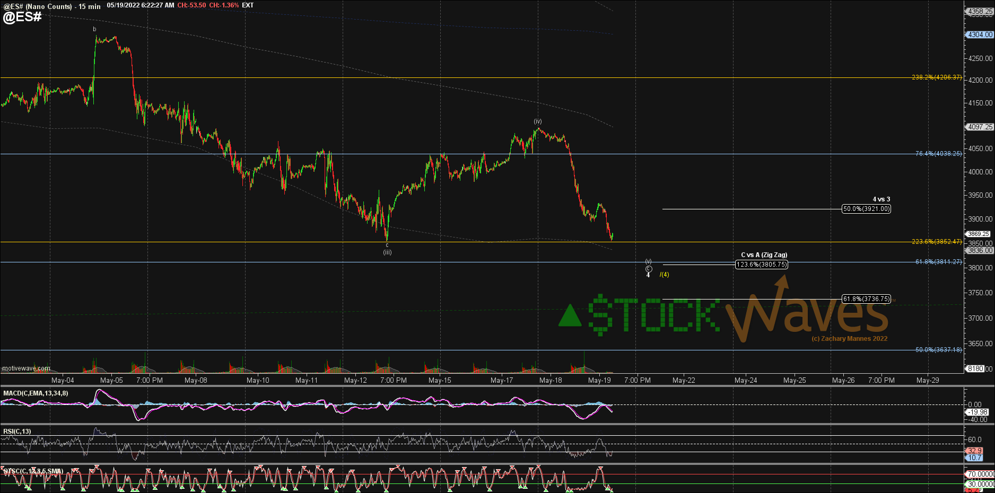Click the May-29 date label

(928, 380)
